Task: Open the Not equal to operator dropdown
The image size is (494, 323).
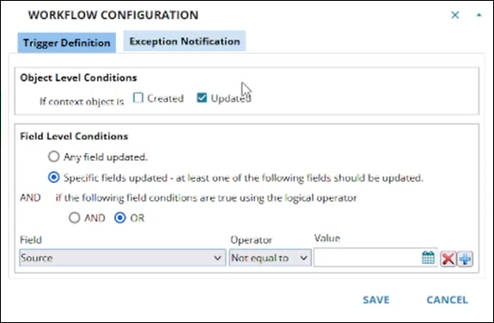Action: (270, 258)
